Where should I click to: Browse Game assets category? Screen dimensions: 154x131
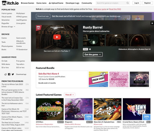tap(21, 38)
